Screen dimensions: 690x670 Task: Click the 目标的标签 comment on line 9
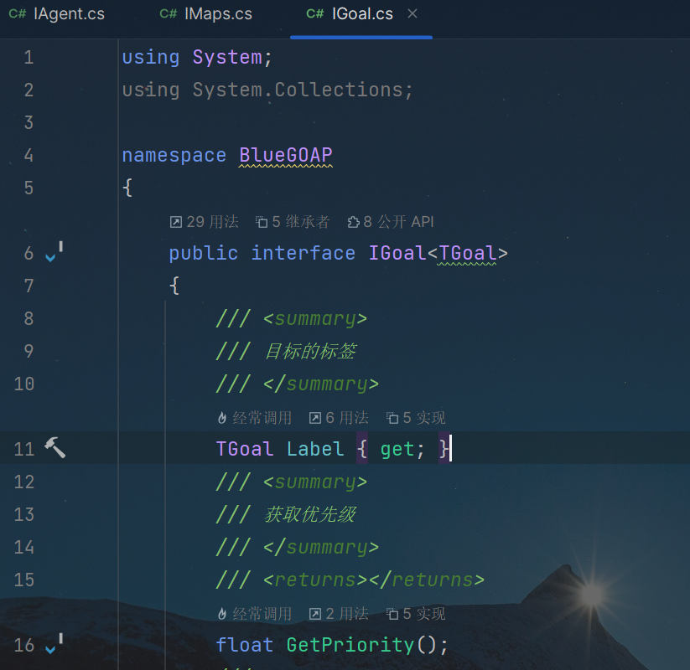point(310,351)
